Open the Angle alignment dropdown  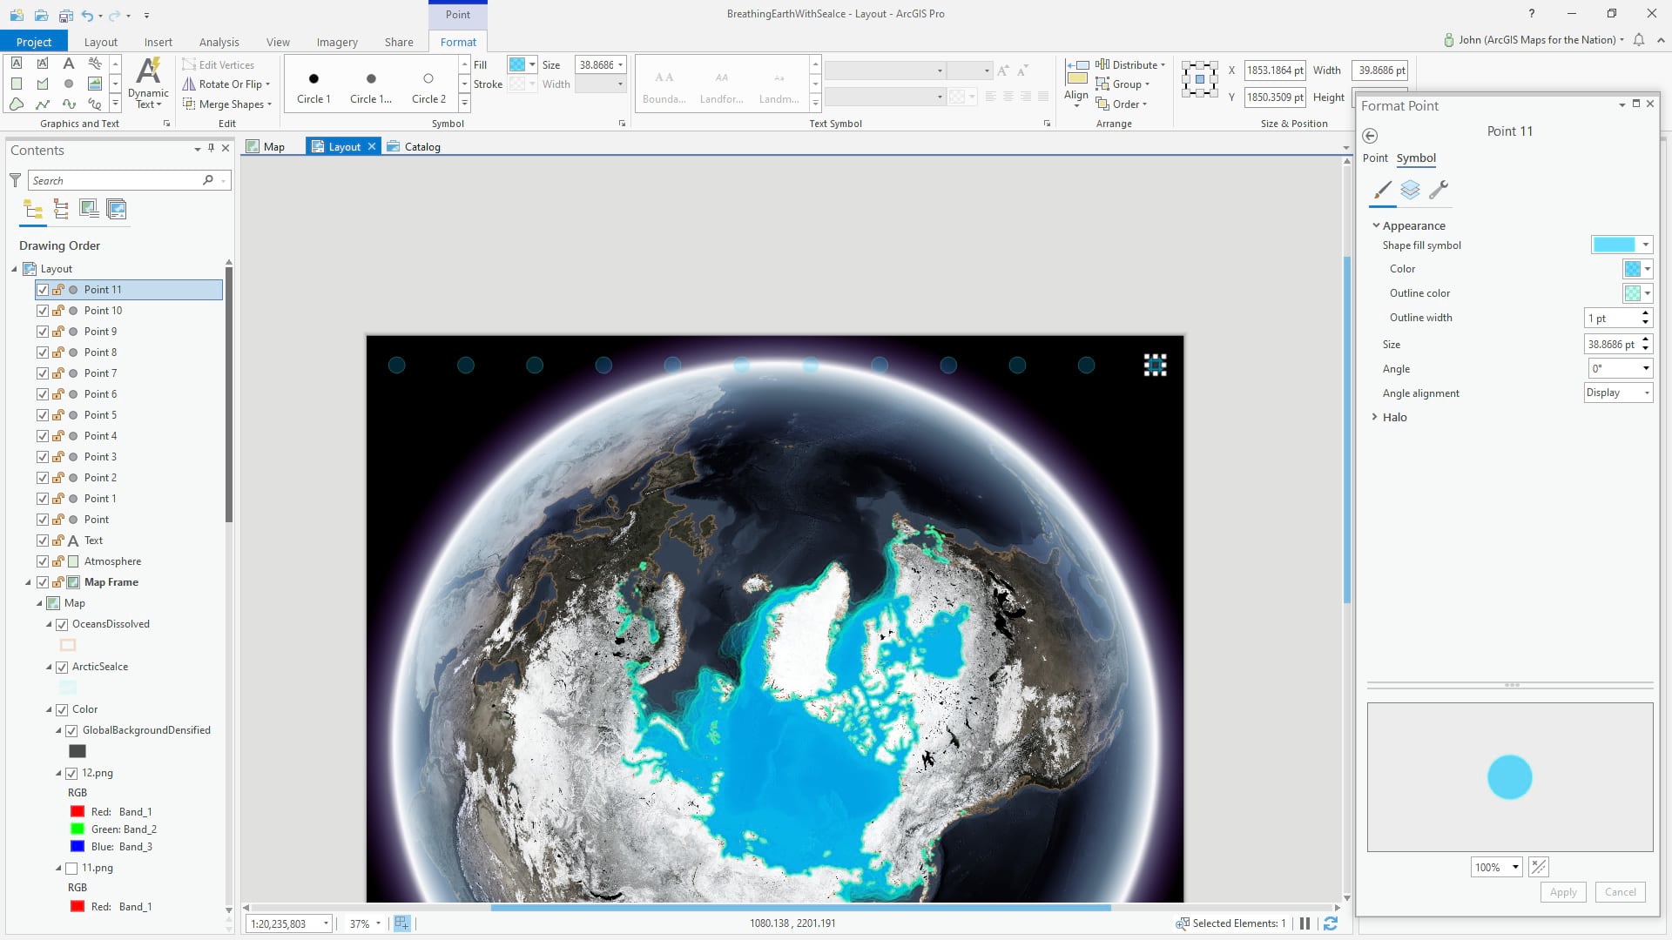(1618, 393)
